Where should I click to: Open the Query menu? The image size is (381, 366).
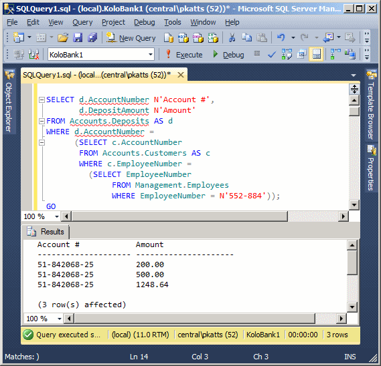[82, 22]
